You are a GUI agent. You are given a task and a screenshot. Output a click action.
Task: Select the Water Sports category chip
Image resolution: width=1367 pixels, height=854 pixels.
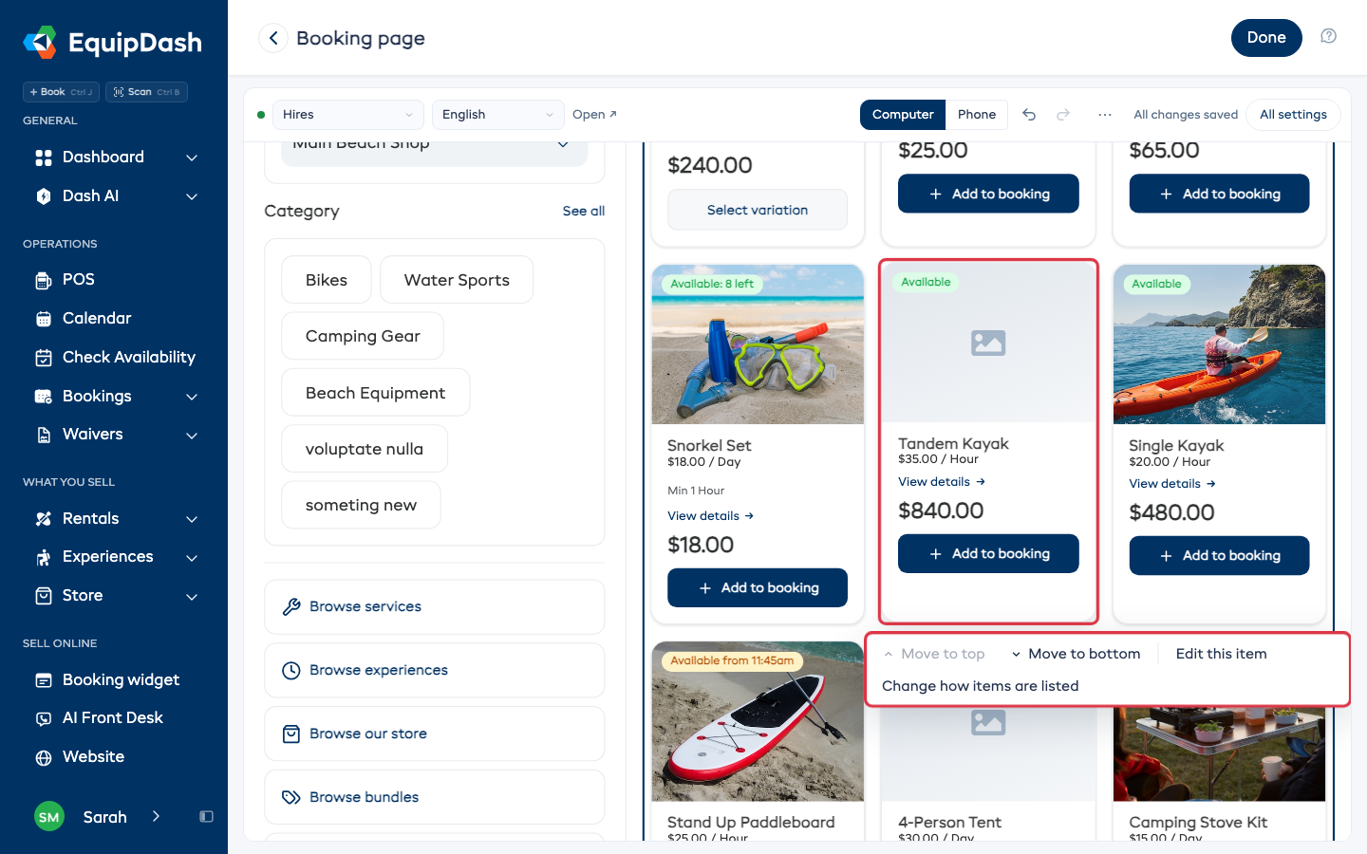[457, 280]
